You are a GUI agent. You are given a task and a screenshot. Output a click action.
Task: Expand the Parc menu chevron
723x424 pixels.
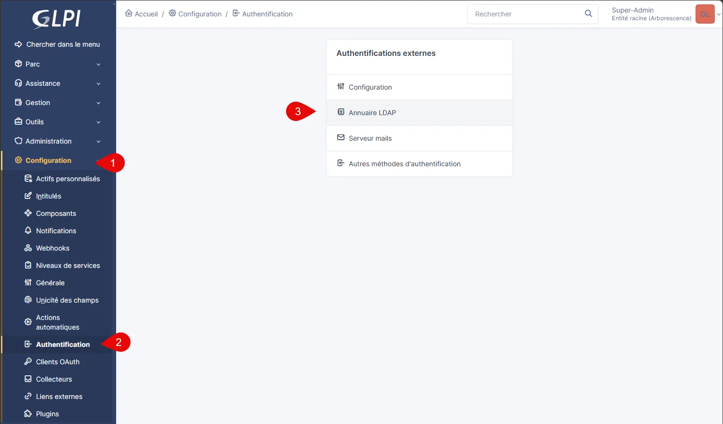[98, 64]
